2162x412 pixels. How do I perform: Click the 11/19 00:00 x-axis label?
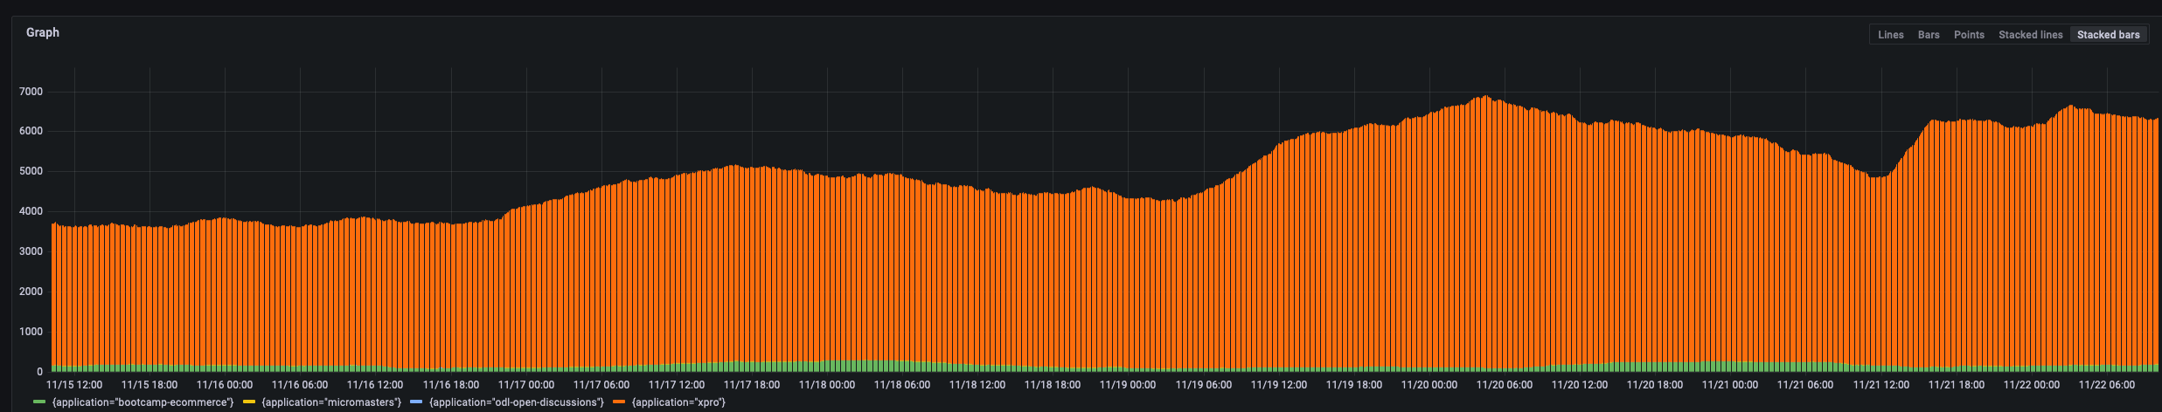point(1128,385)
